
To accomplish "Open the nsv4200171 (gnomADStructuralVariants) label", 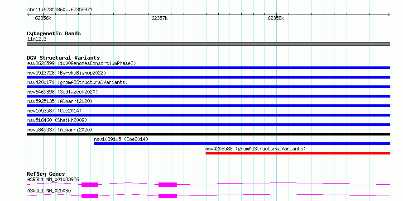I will click(x=77, y=82).
